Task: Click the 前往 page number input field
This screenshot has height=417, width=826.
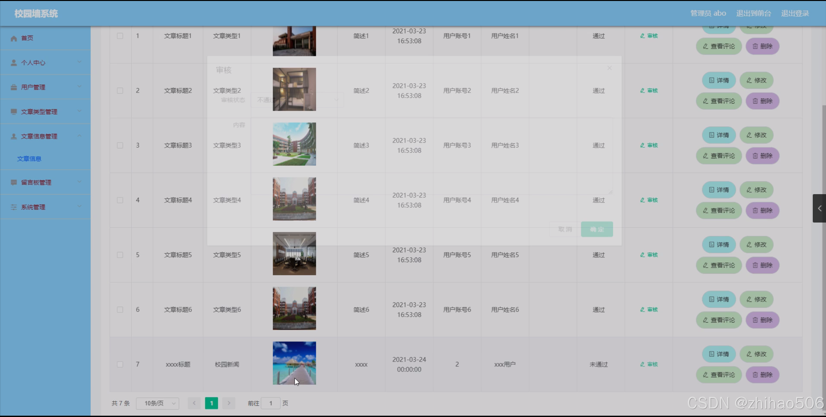Action: [x=270, y=403]
